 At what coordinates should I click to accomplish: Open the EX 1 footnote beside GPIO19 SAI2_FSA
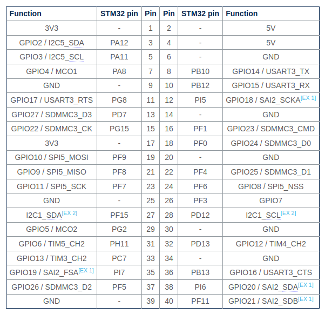coord(86,270)
